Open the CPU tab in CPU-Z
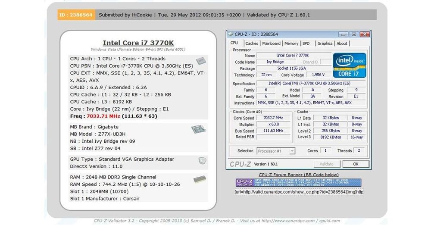 [234, 43]
